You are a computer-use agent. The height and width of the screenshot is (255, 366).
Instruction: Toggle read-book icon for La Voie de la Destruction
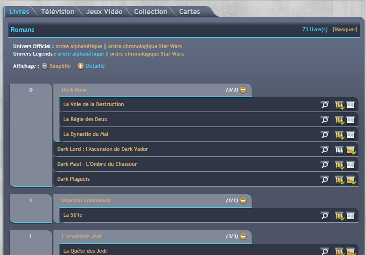tap(351, 105)
